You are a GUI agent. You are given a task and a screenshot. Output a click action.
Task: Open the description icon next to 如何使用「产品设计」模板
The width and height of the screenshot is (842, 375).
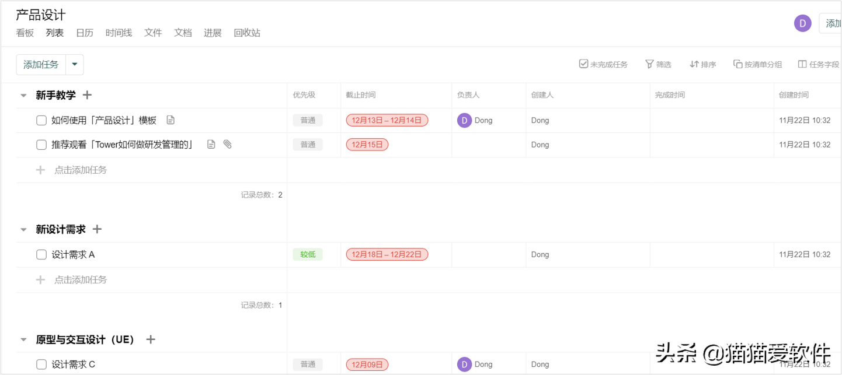coord(170,120)
